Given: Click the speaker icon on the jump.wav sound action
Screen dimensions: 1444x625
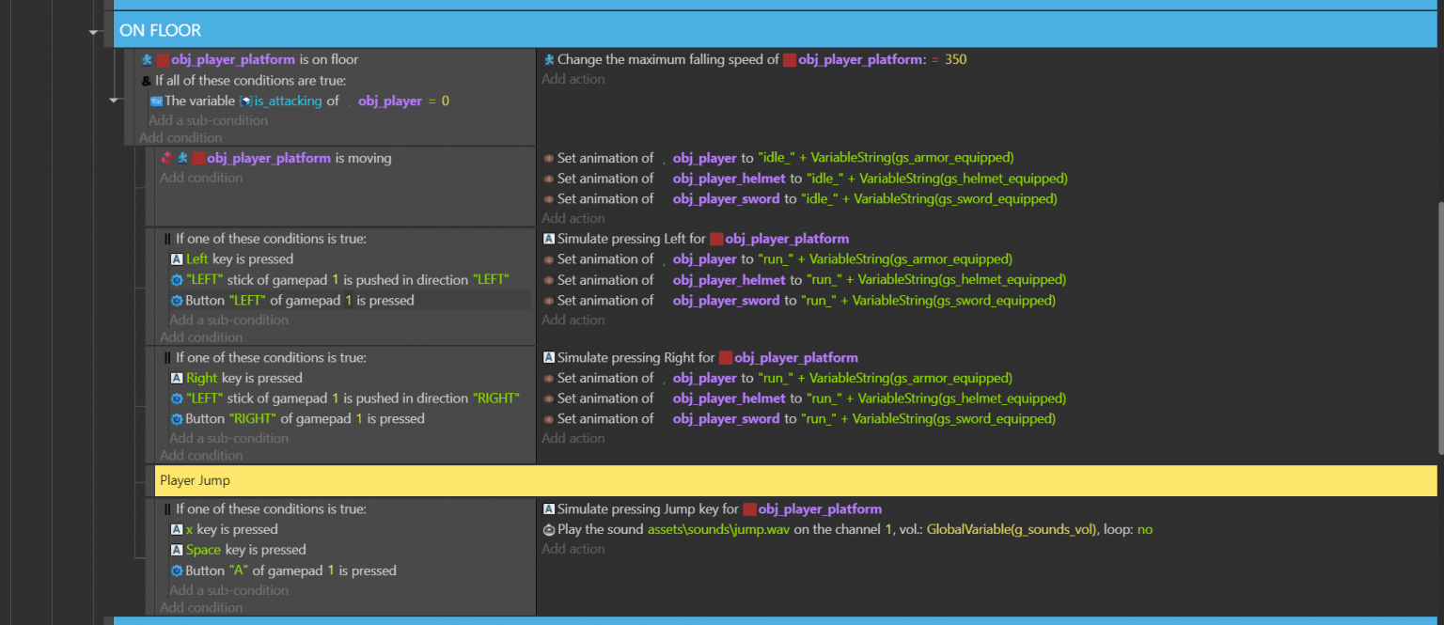Looking at the screenshot, I should [548, 529].
